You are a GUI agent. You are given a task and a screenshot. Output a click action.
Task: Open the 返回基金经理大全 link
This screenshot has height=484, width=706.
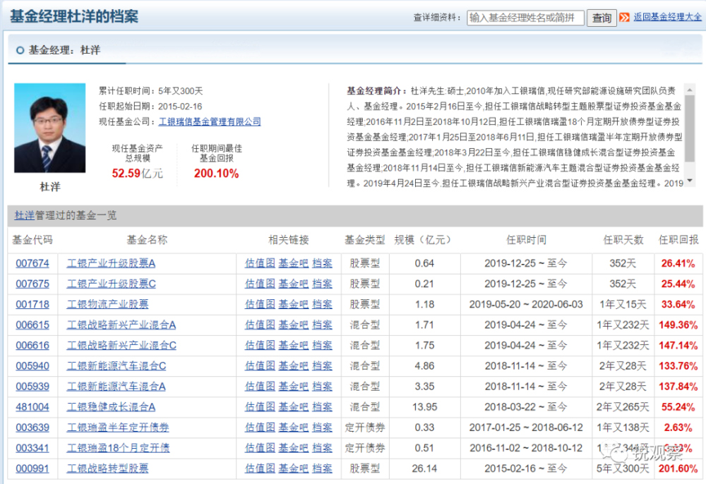tap(667, 18)
